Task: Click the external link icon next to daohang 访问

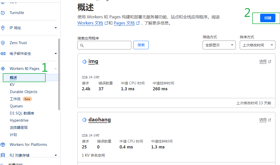Action: click(x=270, y=120)
